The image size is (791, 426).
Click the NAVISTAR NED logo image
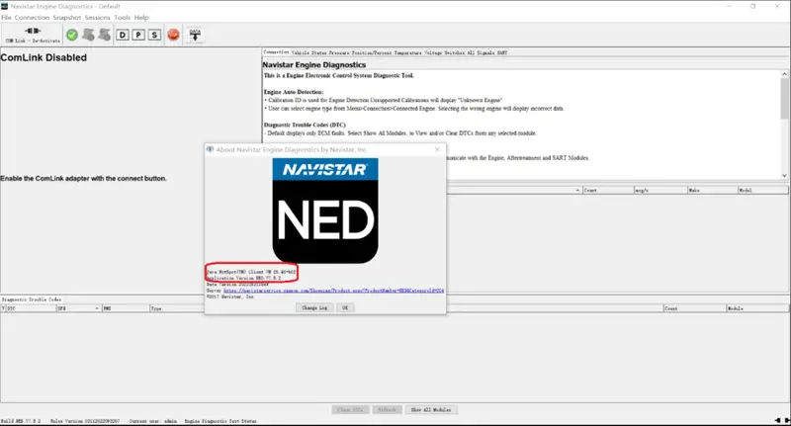[325, 211]
